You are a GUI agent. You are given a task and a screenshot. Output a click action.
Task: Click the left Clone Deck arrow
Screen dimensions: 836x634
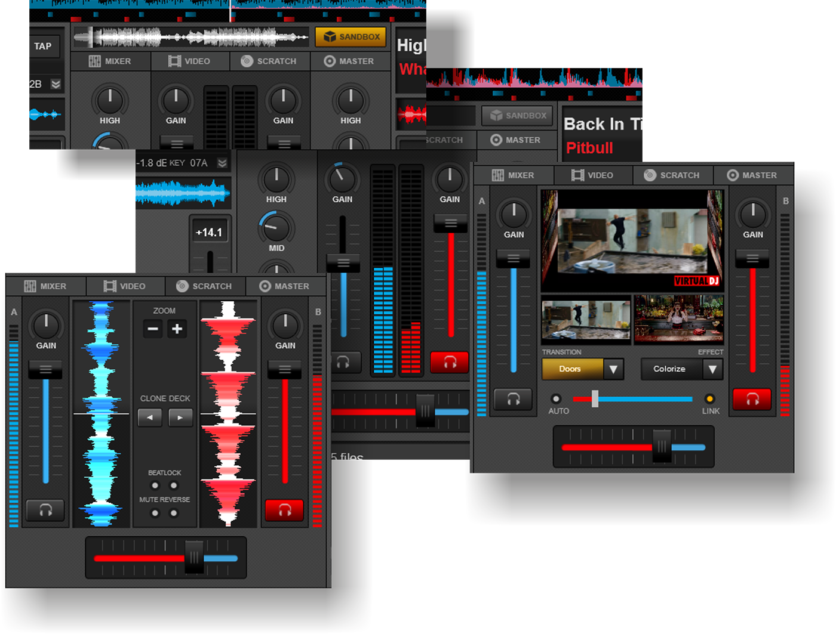point(150,418)
